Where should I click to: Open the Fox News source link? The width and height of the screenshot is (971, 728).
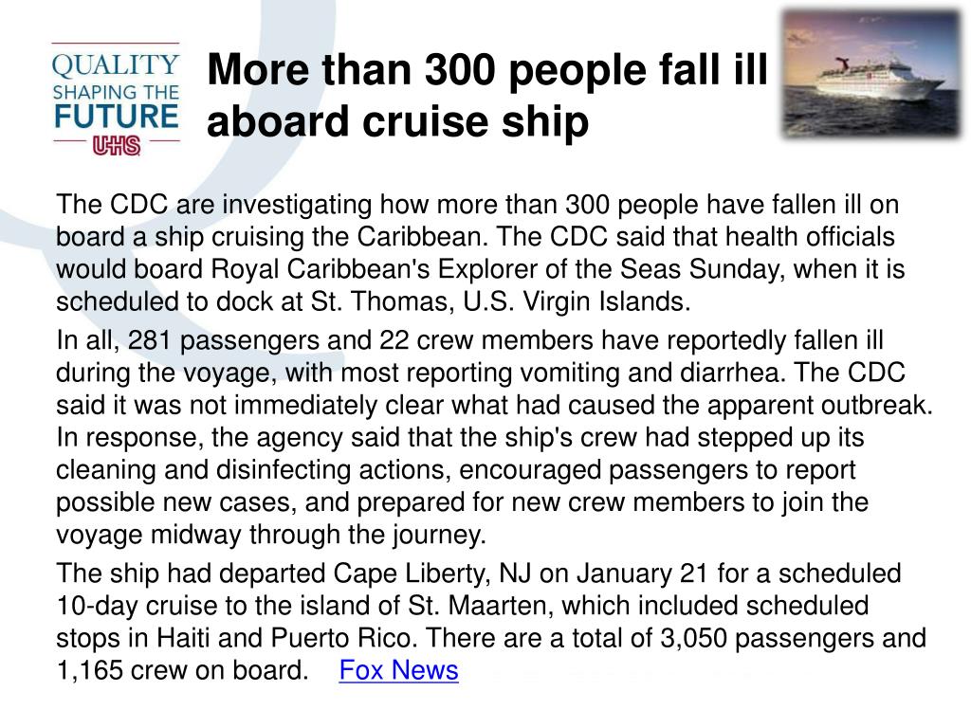pyautogui.click(x=399, y=670)
